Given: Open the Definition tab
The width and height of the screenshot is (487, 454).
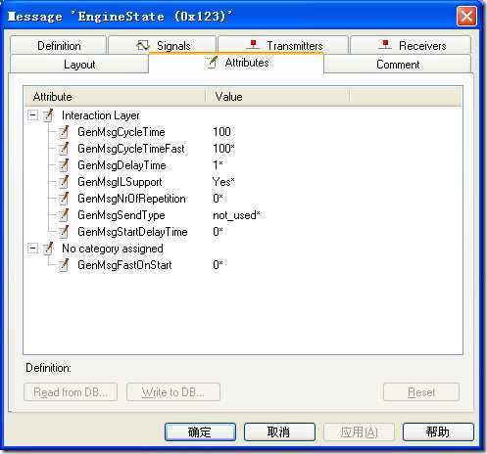Looking at the screenshot, I should 59,45.
